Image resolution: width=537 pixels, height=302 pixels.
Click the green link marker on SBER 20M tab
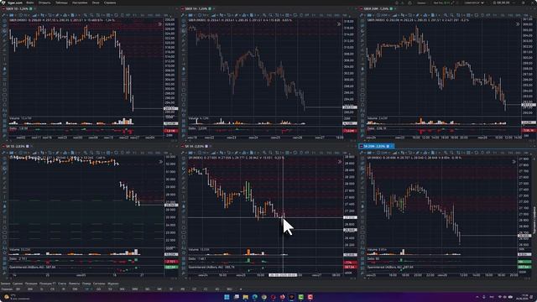point(391,8)
